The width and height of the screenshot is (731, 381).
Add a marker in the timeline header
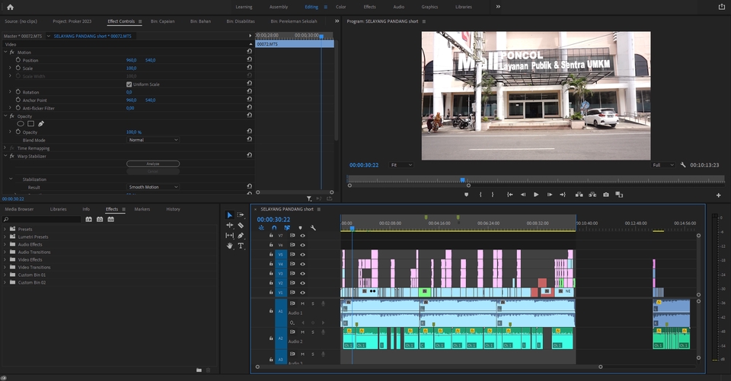[300, 227]
